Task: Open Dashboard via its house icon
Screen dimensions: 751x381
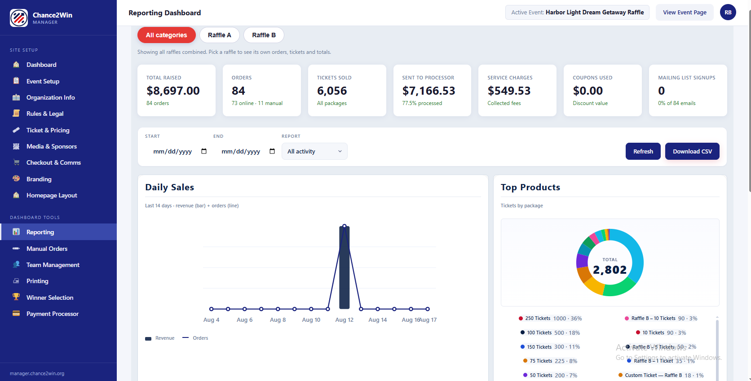Action: (x=16, y=65)
